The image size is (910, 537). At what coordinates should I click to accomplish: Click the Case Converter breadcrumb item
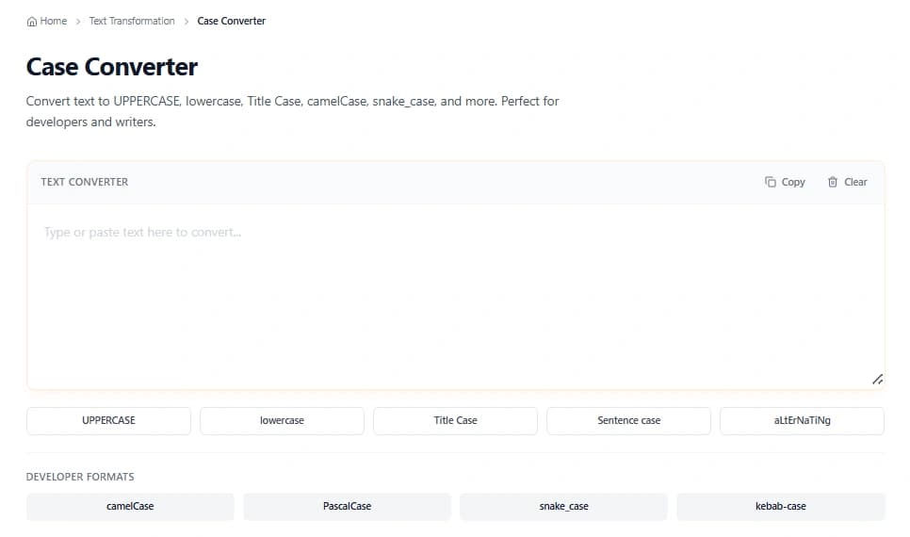[231, 21]
